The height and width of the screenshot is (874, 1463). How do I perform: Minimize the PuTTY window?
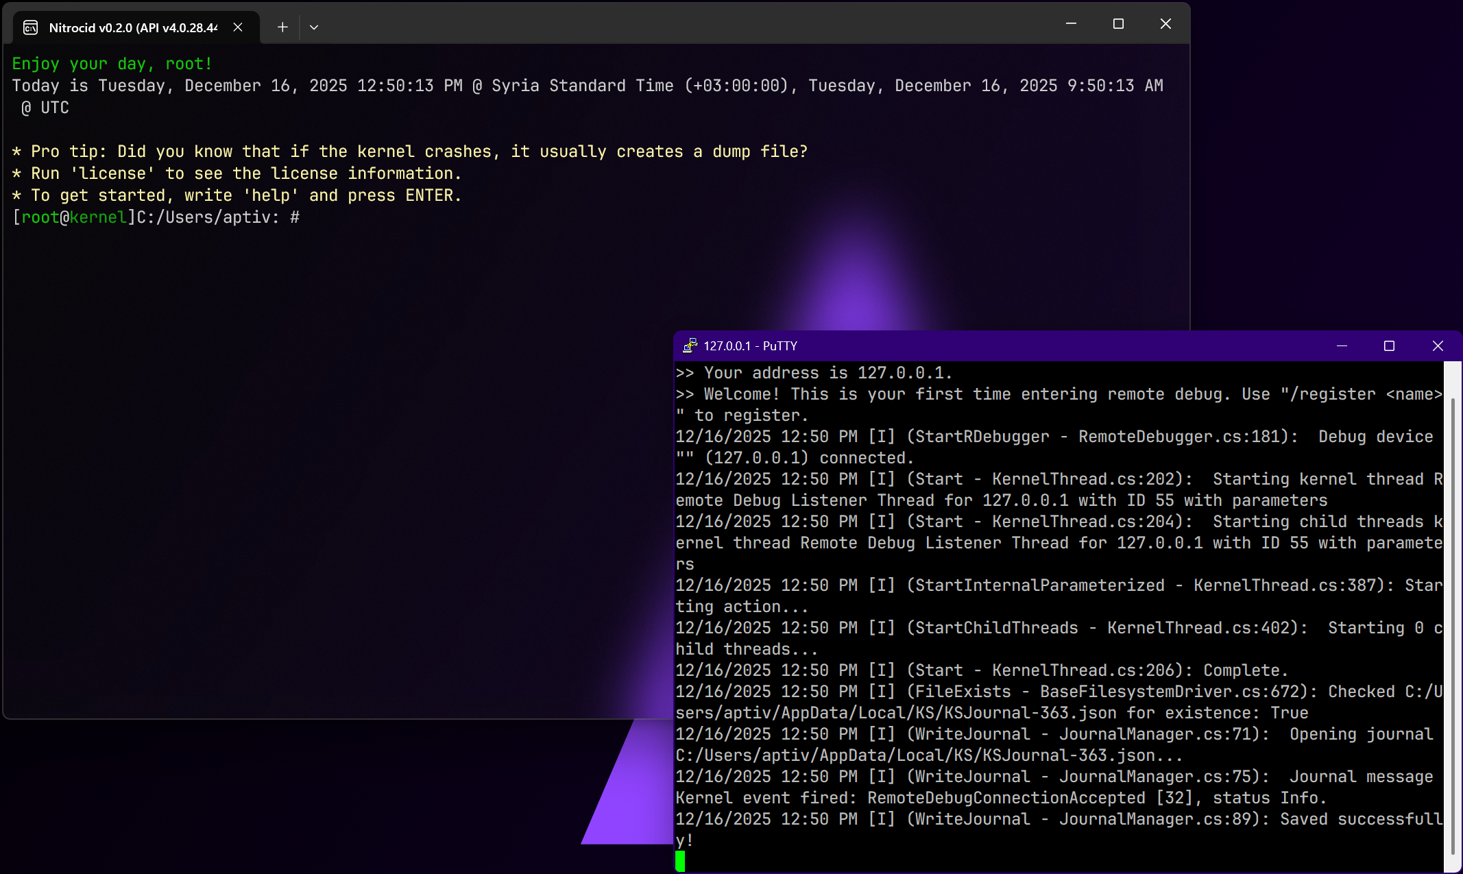pos(1342,346)
